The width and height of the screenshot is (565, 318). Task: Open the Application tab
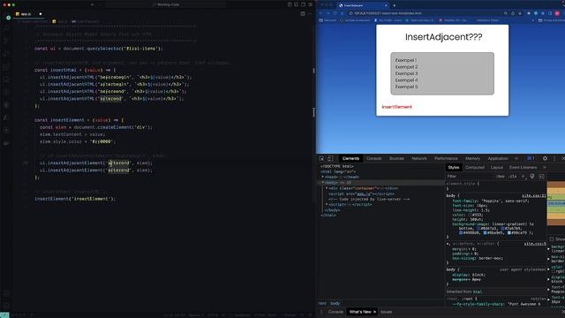click(x=498, y=159)
